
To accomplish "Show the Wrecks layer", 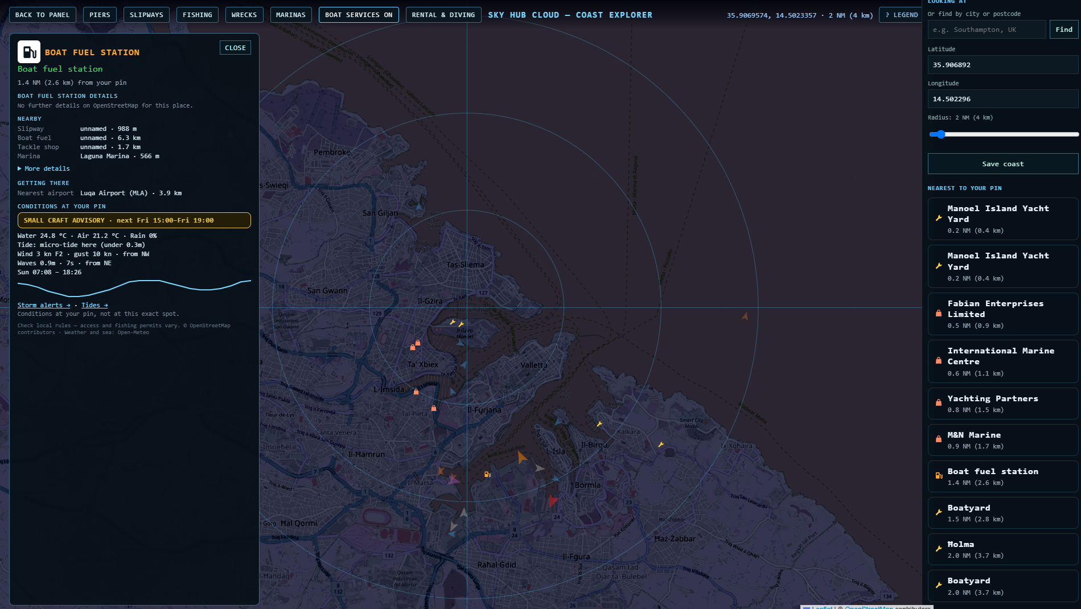I will pyautogui.click(x=244, y=15).
